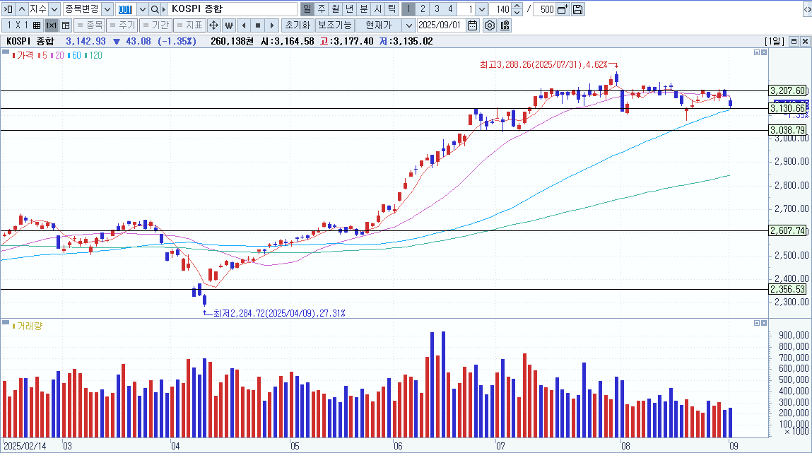Screen dimensions: 812x453
Task: Toggle the = 종목 sync button
Action: (x=90, y=25)
